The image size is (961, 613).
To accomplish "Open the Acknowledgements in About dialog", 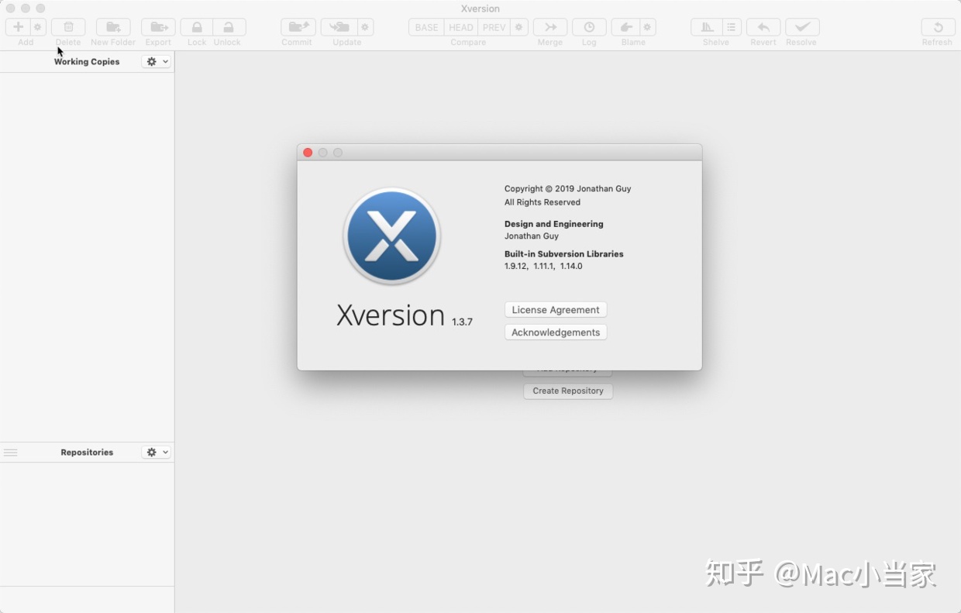I will pos(556,332).
